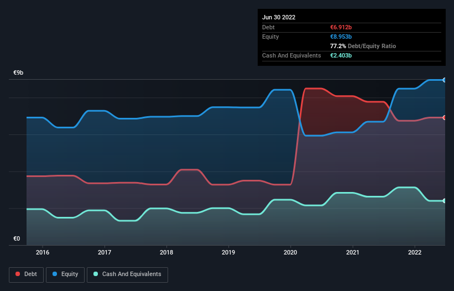Click the blue Equity legend dot
This screenshot has height=291, width=454.
pos(55,274)
